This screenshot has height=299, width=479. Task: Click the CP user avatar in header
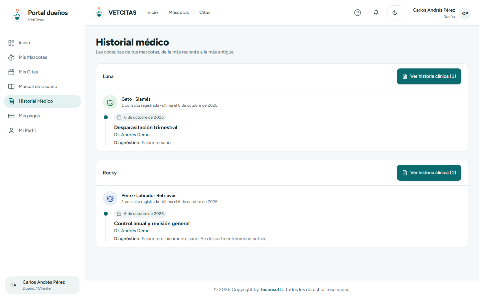[465, 14]
